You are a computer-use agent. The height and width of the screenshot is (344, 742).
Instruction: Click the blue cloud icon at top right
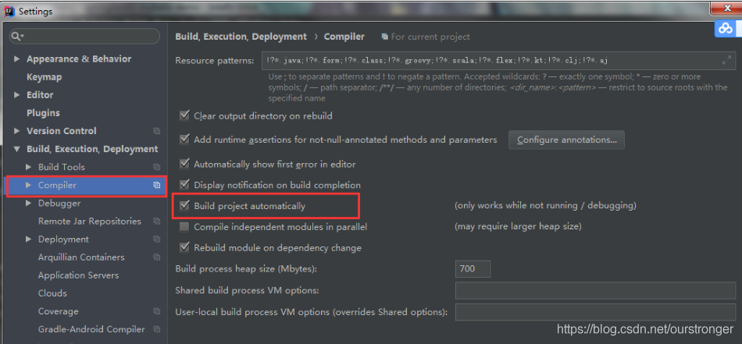(x=726, y=29)
